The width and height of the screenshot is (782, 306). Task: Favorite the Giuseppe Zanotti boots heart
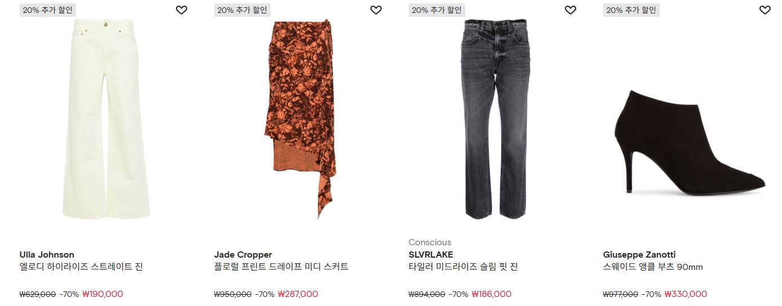pos(765,10)
